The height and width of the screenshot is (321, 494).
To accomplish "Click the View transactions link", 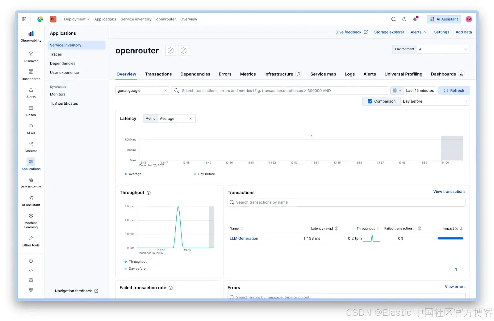I will coord(449,192).
